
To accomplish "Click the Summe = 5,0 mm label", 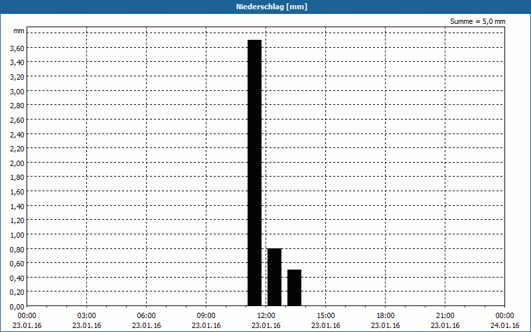I will tap(477, 21).
